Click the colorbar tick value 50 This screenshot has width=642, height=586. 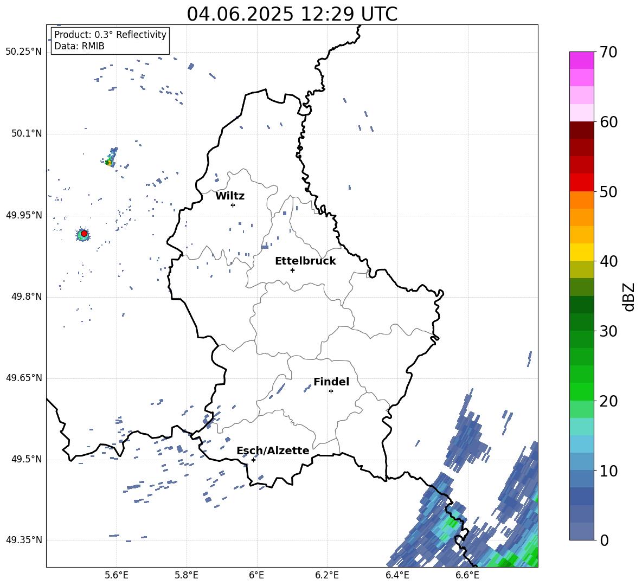pyautogui.click(x=608, y=192)
